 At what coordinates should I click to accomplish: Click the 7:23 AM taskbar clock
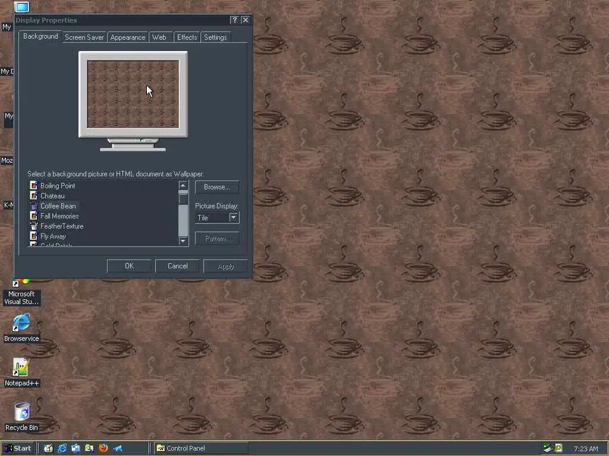(x=586, y=449)
